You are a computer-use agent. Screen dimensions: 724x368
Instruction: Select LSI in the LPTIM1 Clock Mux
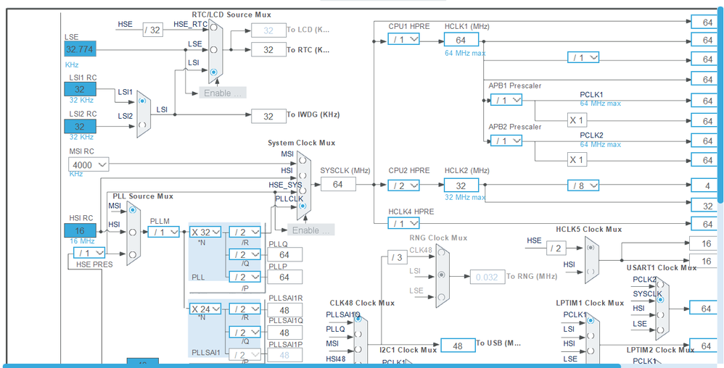pos(591,336)
